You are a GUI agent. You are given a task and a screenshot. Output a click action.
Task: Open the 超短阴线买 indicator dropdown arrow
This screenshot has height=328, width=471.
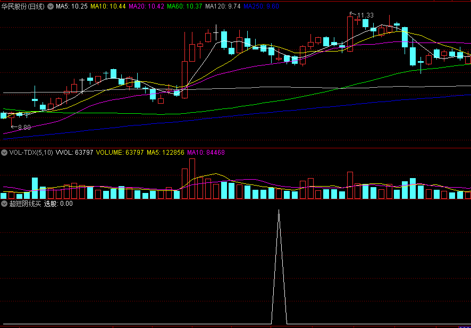[4, 204]
